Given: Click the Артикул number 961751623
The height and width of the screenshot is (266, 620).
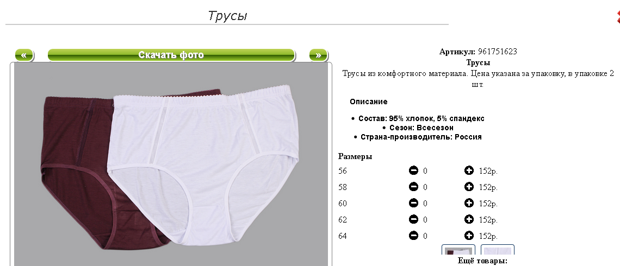Looking at the screenshot, I should pyautogui.click(x=498, y=52).
